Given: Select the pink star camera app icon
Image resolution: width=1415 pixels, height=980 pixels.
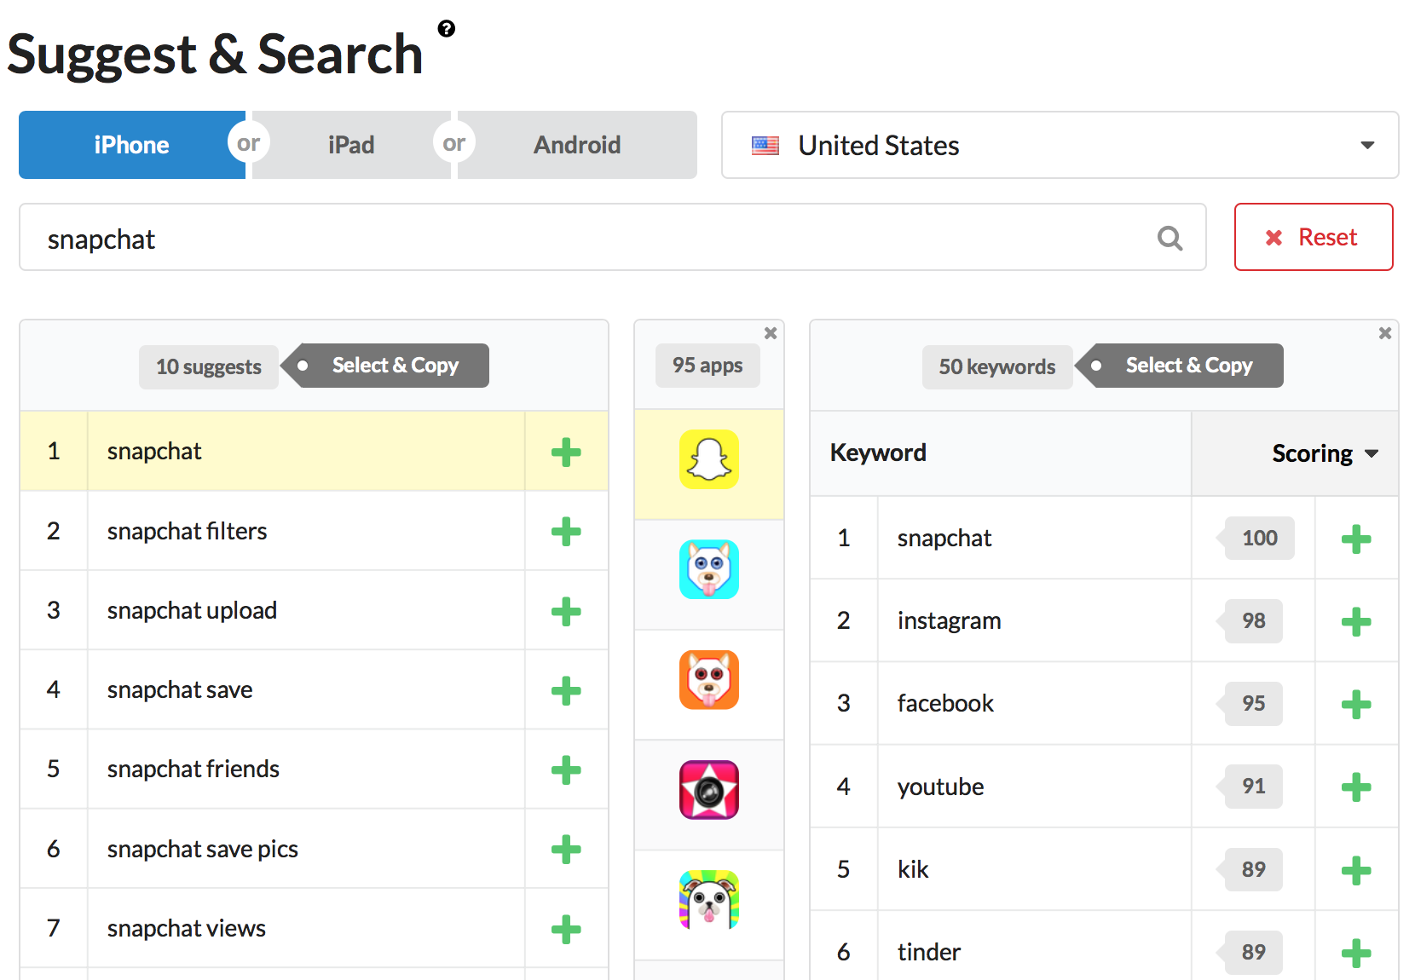Looking at the screenshot, I should [x=708, y=790].
